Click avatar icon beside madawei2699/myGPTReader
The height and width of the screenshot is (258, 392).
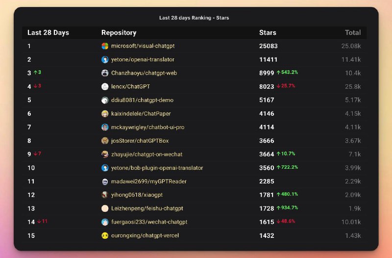(x=105, y=181)
